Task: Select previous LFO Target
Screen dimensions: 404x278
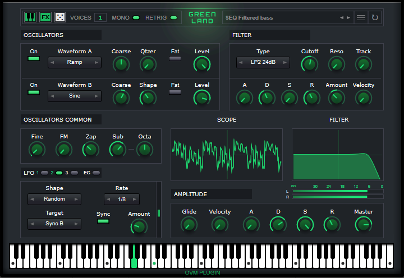Action: tap(32, 224)
